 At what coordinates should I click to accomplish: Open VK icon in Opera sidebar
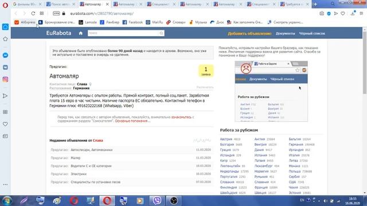(5, 68)
